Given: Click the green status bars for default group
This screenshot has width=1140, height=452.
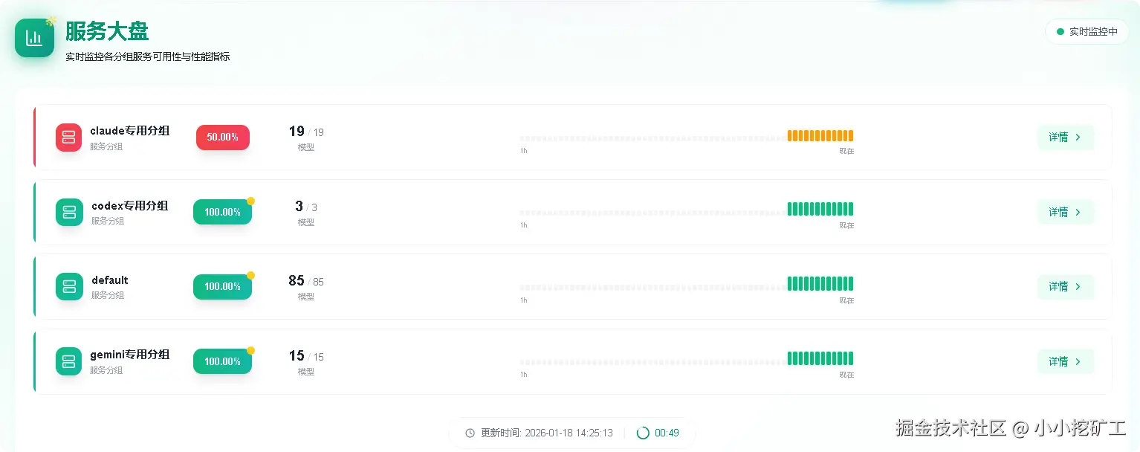Looking at the screenshot, I should (x=820, y=283).
